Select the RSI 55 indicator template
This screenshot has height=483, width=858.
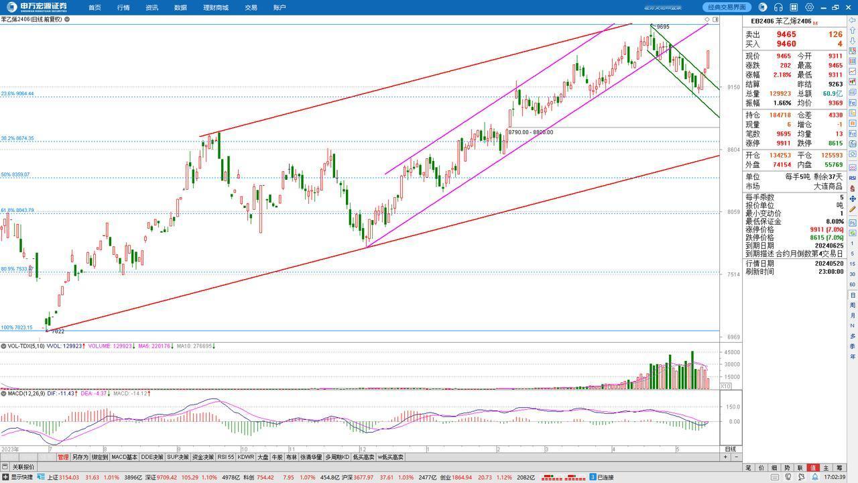226,457
